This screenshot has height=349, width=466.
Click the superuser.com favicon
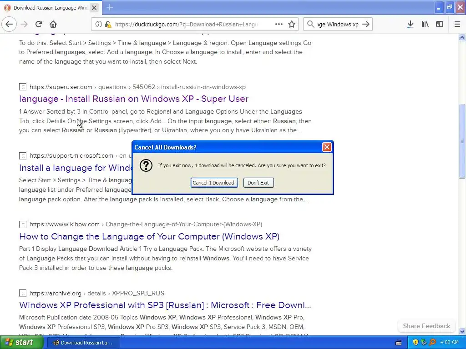[23, 87]
